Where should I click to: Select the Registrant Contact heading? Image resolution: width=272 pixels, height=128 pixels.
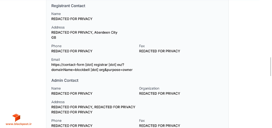(x=68, y=6)
